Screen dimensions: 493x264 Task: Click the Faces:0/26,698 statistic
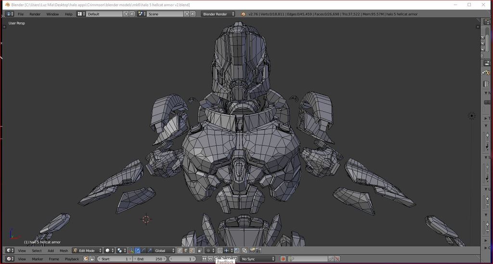(x=328, y=14)
